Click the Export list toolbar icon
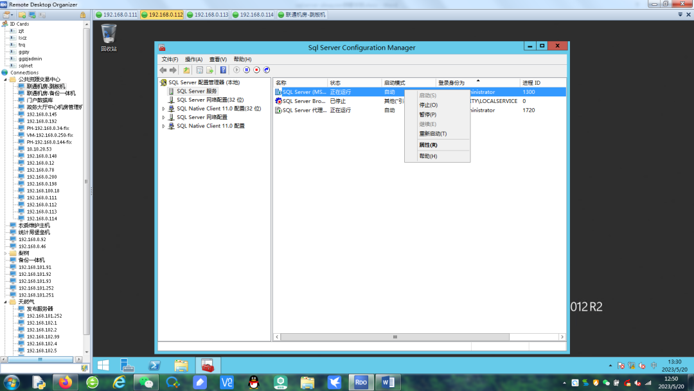The width and height of the screenshot is (694, 391). click(209, 70)
